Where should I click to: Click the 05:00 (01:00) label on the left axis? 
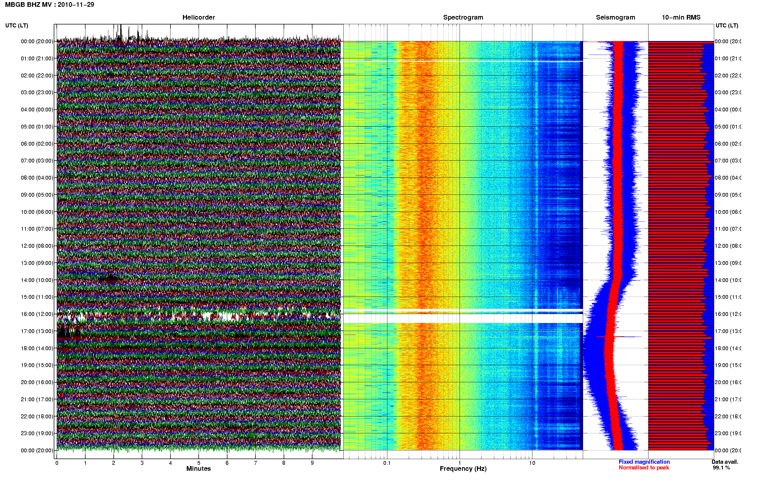[37, 127]
